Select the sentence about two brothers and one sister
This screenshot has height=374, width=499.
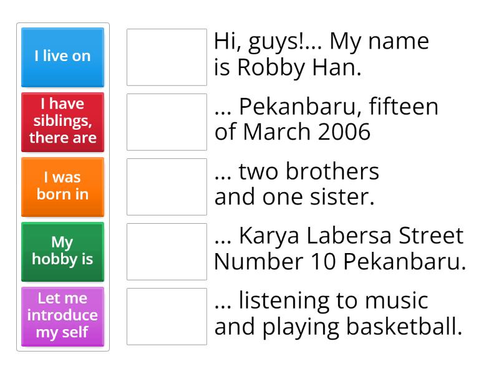pos(296,184)
